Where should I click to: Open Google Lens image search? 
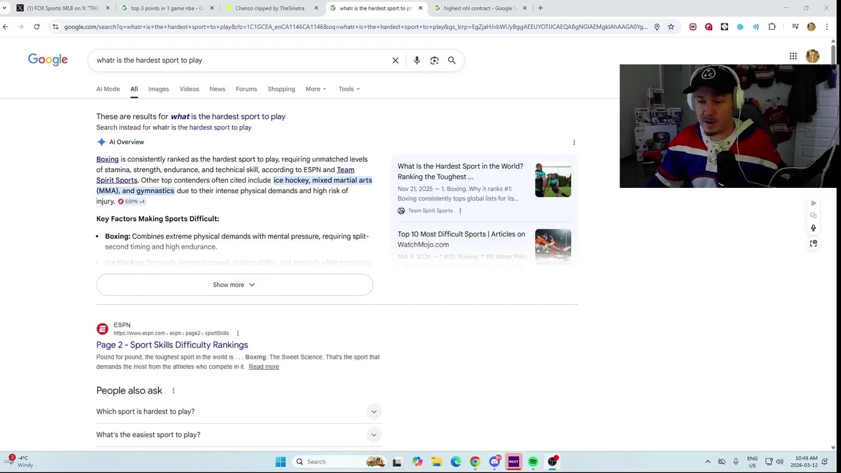[434, 60]
